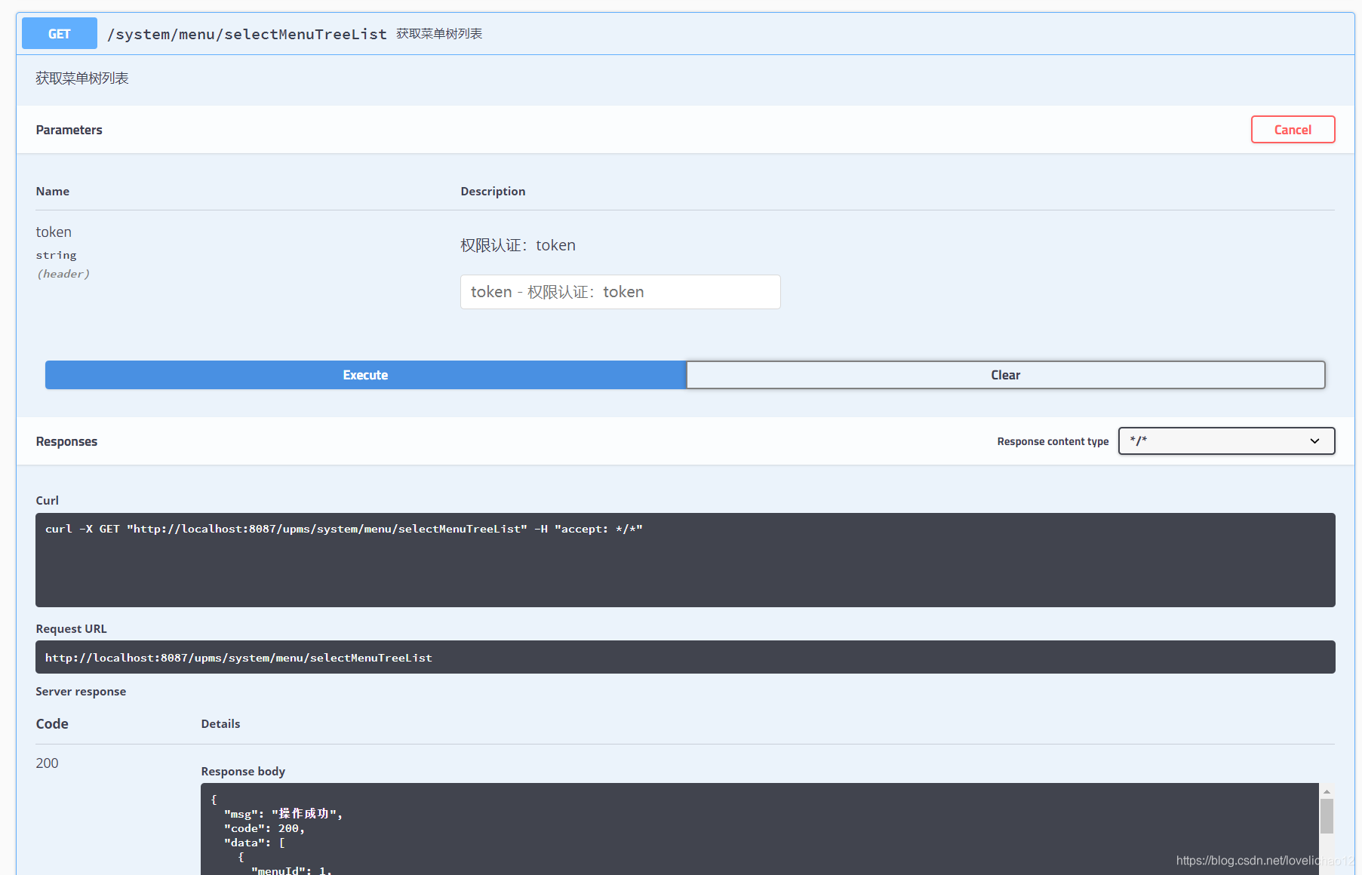
Task: Open the Response content type dropdown
Action: pos(1225,441)
